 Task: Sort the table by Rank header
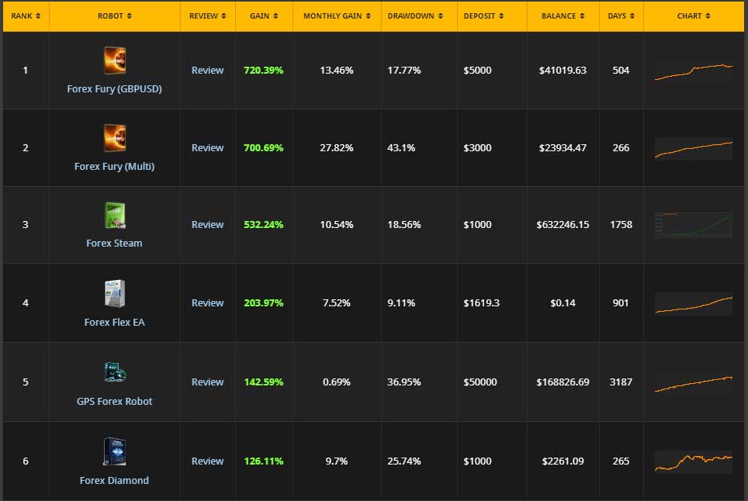pyautogui.click(x=26, y=16)
